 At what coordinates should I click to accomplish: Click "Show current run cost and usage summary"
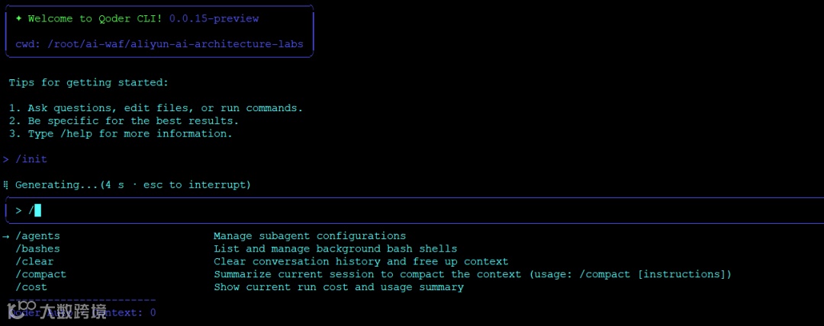pos(339,287)
